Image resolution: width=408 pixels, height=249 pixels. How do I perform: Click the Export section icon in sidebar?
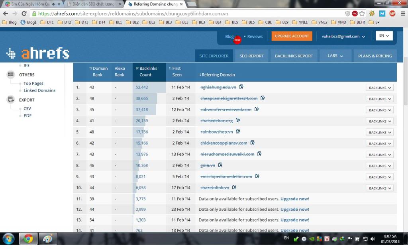click(x=11, y=99)
